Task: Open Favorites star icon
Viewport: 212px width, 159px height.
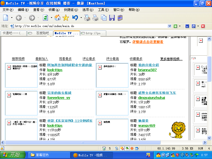Action: (x=65, y=18)
